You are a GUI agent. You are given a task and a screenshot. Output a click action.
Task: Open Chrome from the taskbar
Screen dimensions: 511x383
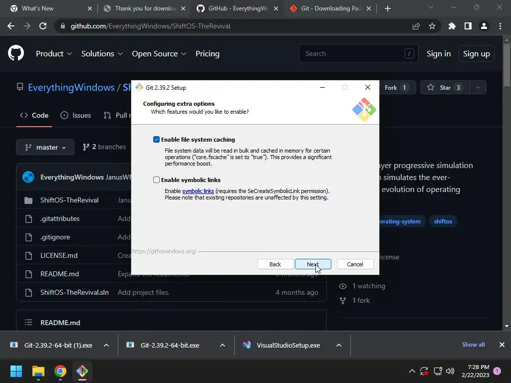click(60, 371)
